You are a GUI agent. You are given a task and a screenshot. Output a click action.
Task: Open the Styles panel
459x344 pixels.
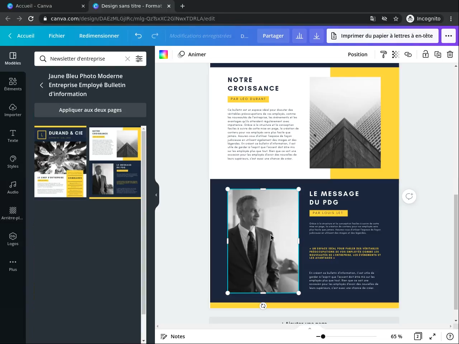coord(13,162)
